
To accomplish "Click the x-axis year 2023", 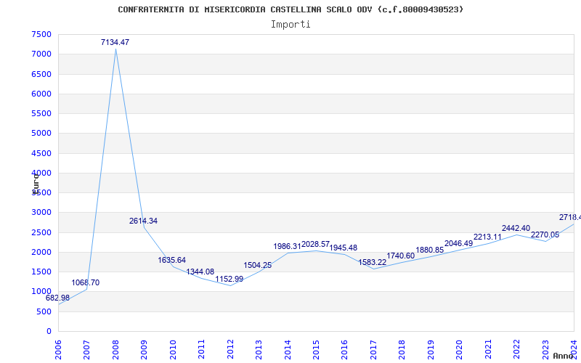I will click(x=545, y=350).
